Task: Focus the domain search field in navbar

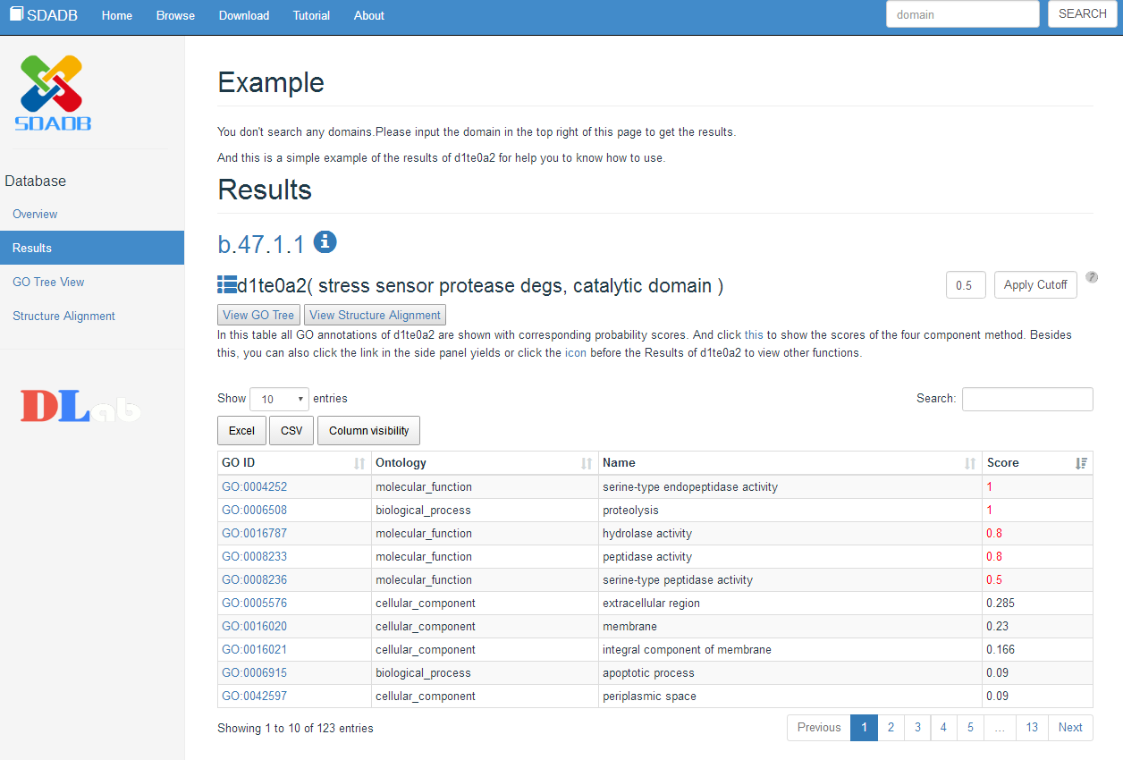Action: tap(963, 14)
